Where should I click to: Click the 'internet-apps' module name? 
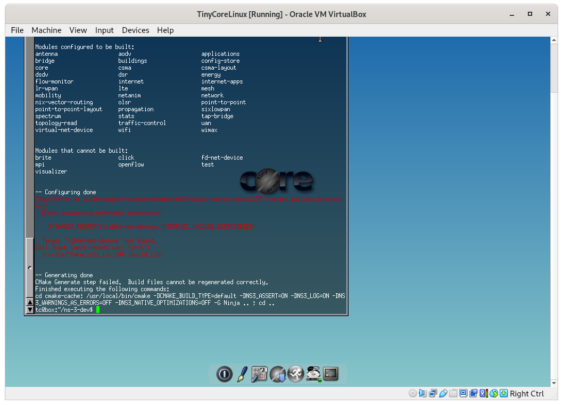click(x=222, y=81)
